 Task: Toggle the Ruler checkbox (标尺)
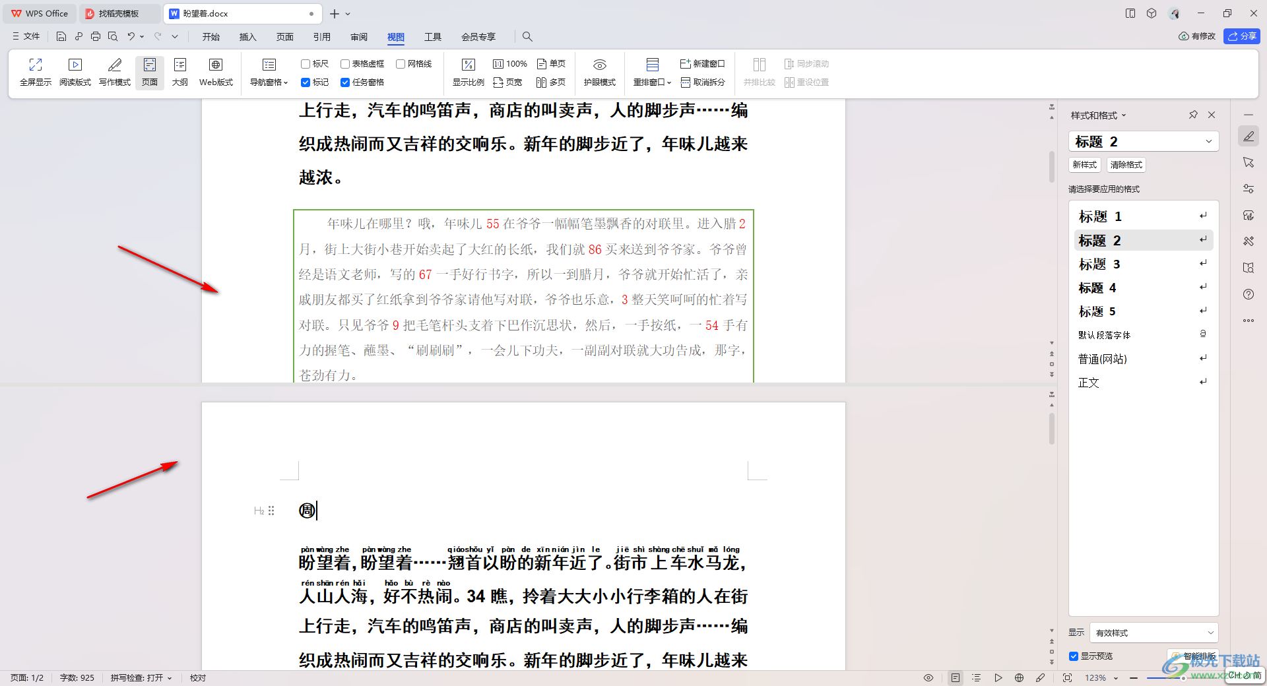(306, 64)
